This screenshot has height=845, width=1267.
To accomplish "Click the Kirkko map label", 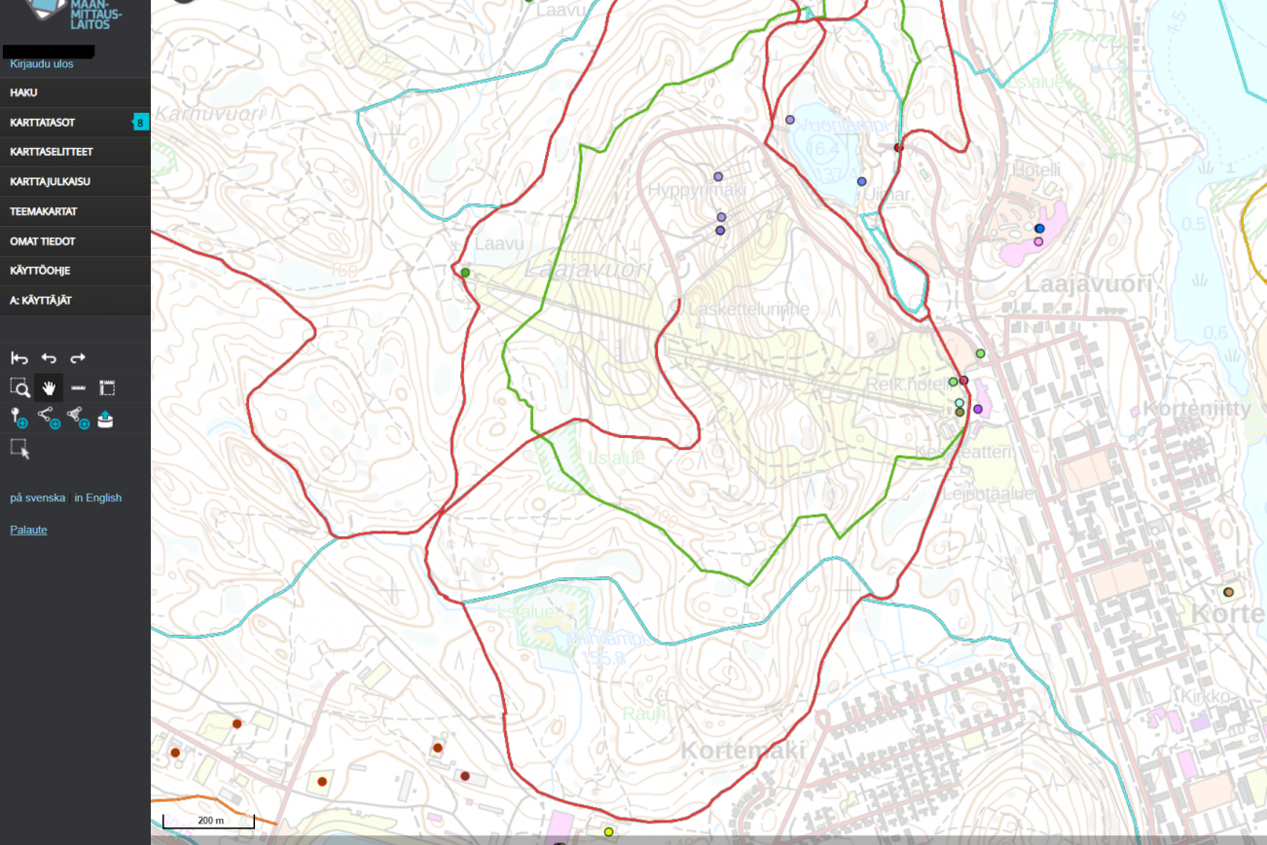I will pos(1205,697).
